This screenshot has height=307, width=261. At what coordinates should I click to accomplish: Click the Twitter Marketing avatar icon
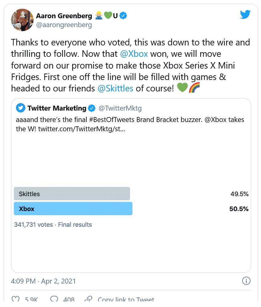click(21, 108)
